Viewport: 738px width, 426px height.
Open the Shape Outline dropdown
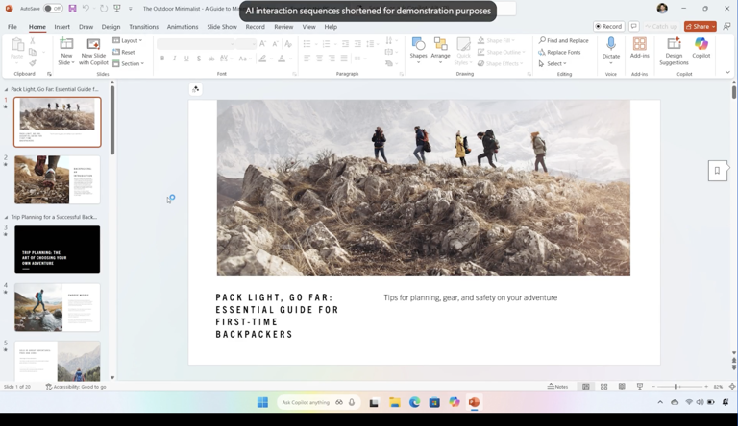point(502,52)
